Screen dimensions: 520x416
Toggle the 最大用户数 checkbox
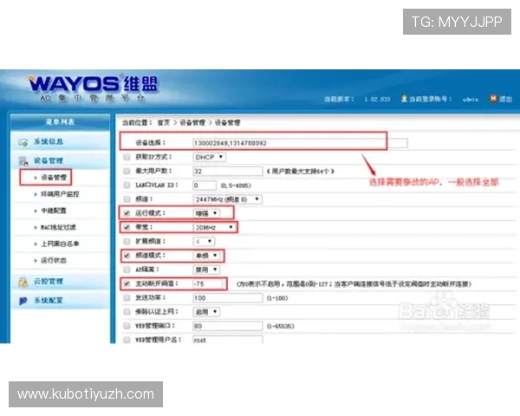click(127, 171)
